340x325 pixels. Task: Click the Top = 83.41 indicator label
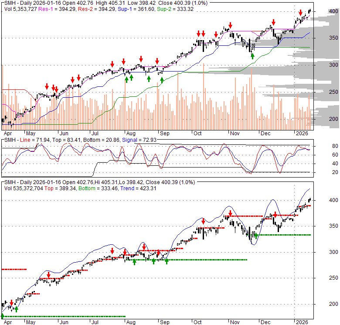click(67, 140)
